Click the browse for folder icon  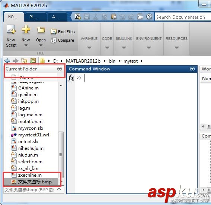click(x=33, y=61)
